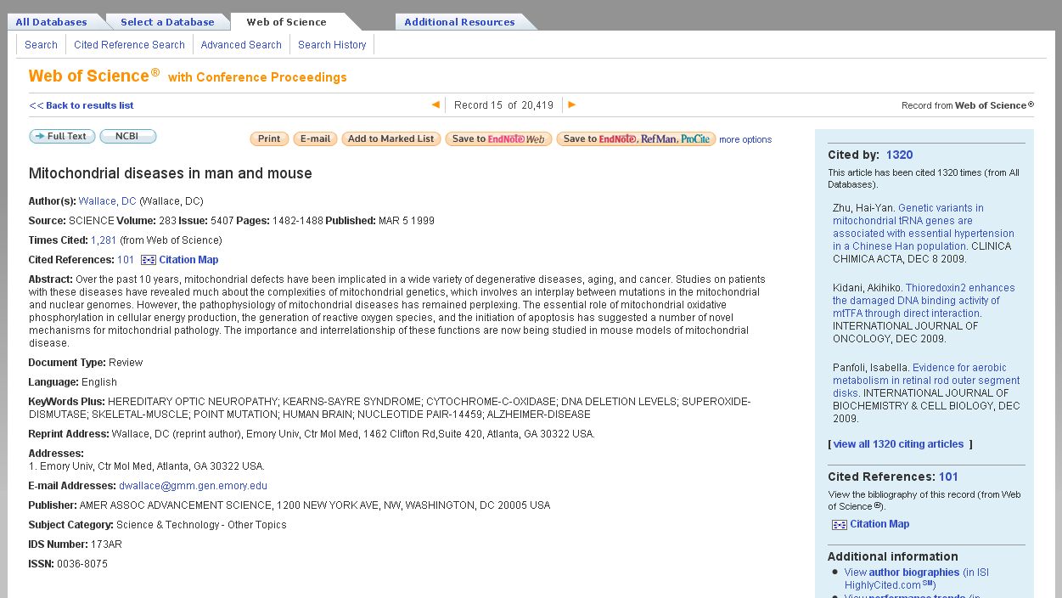Open Advanced Search
The height and width of the screenshot is (598, 1062).
pyautogui.click(x=241, y=45)
